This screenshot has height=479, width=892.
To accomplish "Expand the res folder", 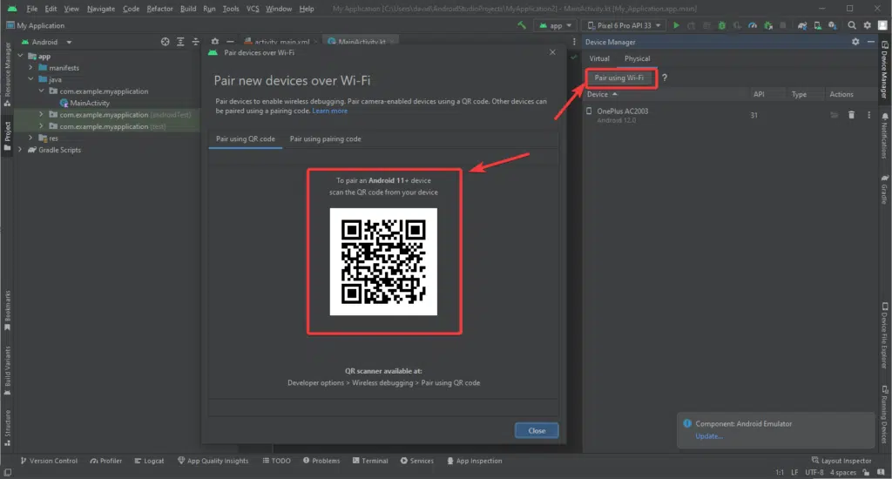I will [x=30, y=138].
